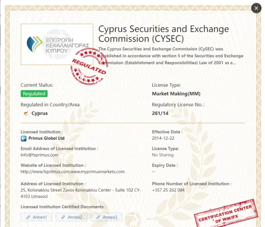Open the Annex1 certified document
Image resolution: width=265 pixels, height=227 pixels.
click(36, 217)
